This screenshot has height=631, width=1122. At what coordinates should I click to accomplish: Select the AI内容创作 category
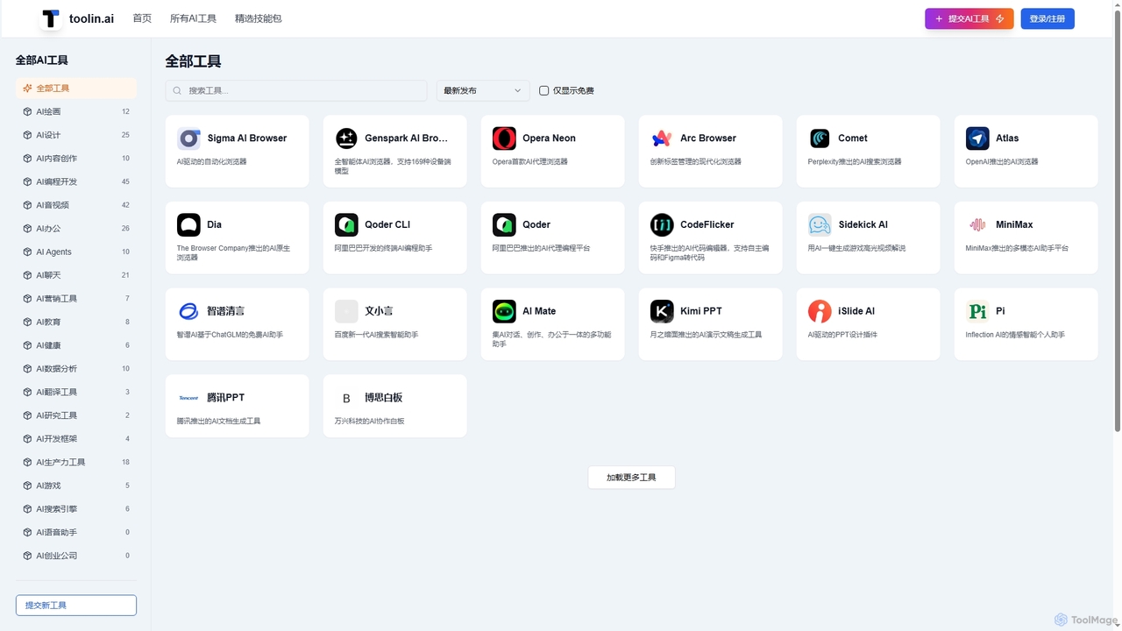tap(75, 159)
